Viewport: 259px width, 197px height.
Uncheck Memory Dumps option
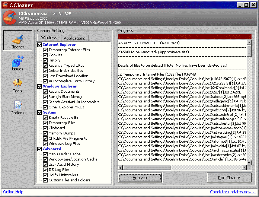click(45, 133)
